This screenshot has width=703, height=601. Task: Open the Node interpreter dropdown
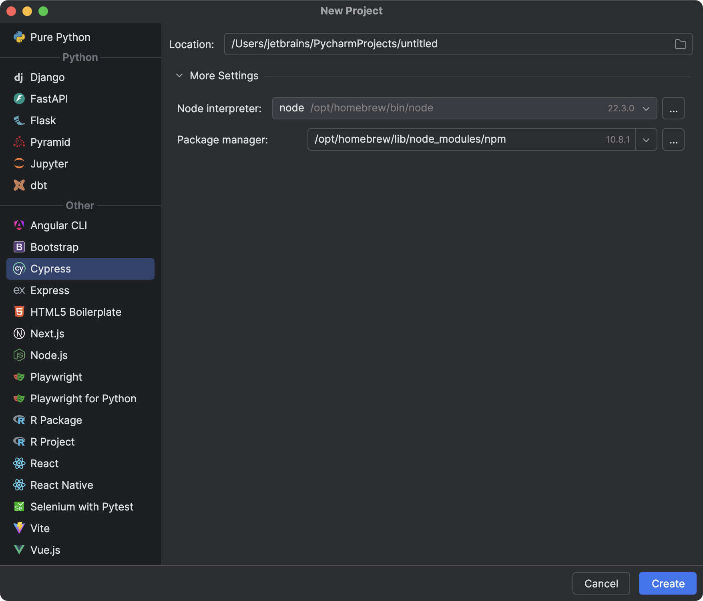tap(646, 108)
